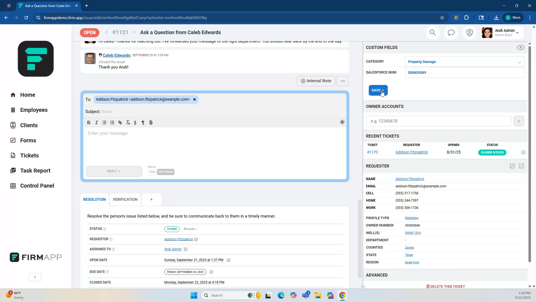
Task: Apply italic formatting in the reply toolbar
Action: tap(96, 122)
